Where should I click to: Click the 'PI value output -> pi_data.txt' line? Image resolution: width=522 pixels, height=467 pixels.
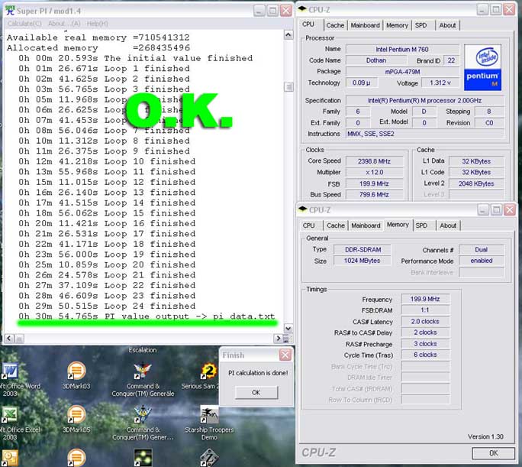[147, 316]
